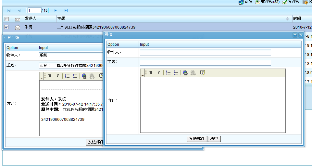Click empty 主题 field in 写信 window
This screenshot has width=312, height=166.
(x=205, y=62)
